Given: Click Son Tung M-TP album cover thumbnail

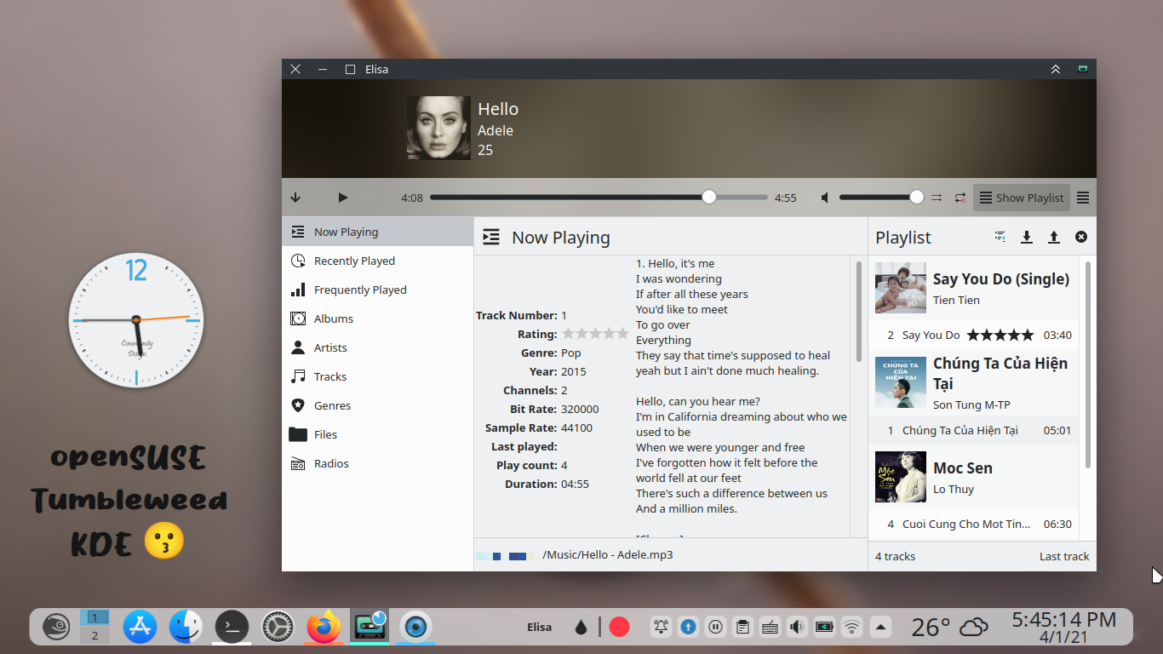Looking at the screenshot, I should pyautogui.click(x=901, y=382).
